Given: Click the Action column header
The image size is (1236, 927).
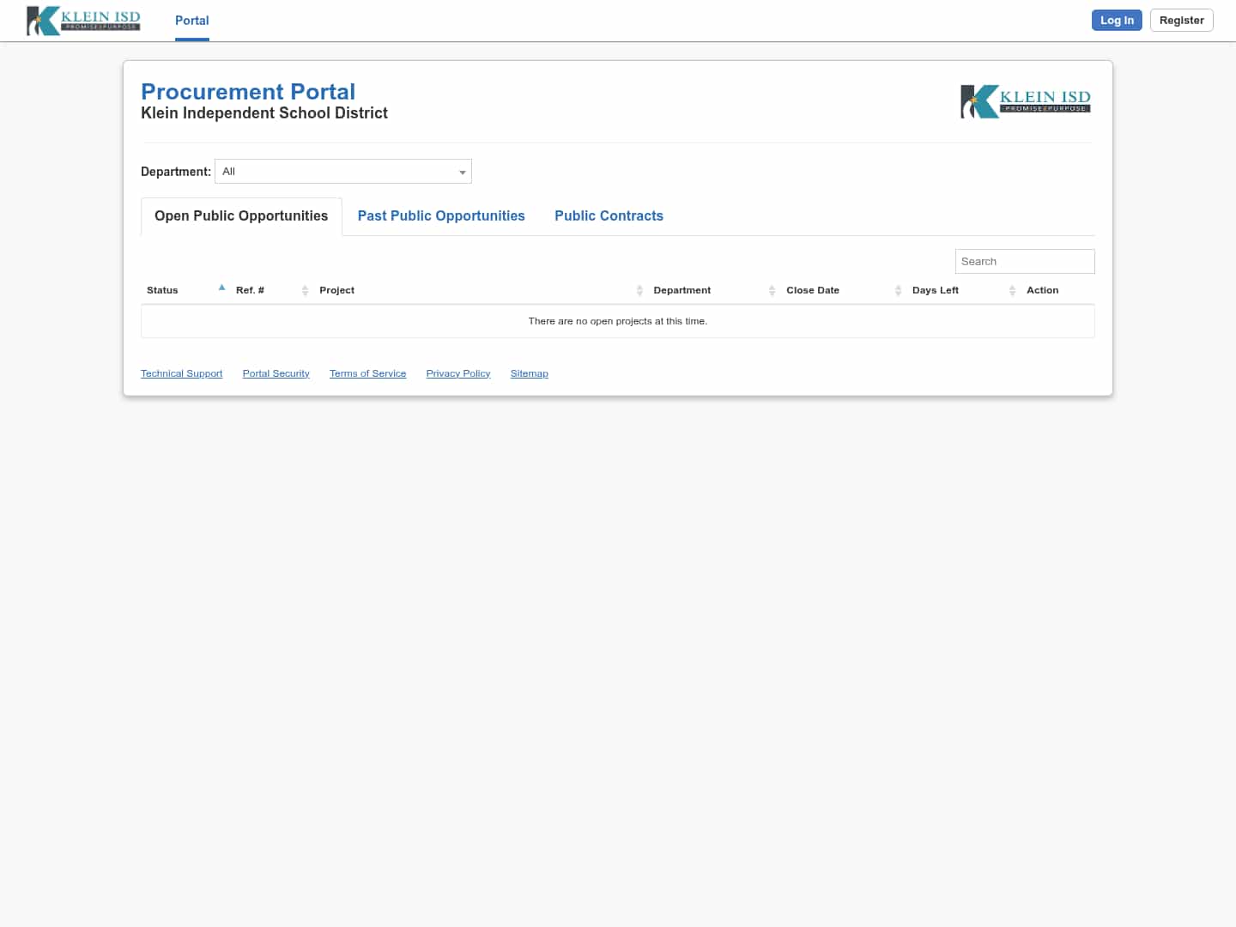Looking at the screenshot, I should tap(1057, 290).
